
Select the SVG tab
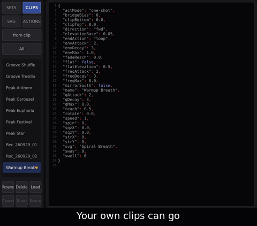[11, 21]
